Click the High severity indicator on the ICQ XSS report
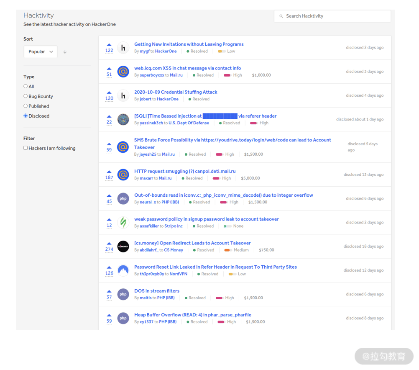Image resolution: width=419 pixels, height=370 pixels. [233, 75]
